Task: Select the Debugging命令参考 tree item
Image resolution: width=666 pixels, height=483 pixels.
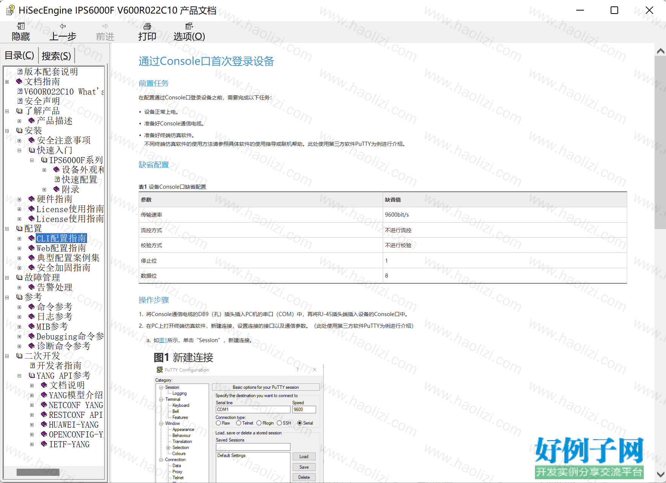Action: 70,336
